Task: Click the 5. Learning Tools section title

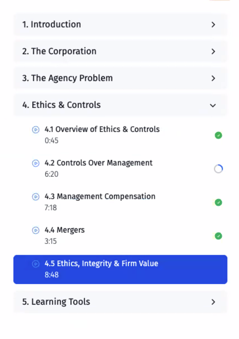Action: coord(56,302)
